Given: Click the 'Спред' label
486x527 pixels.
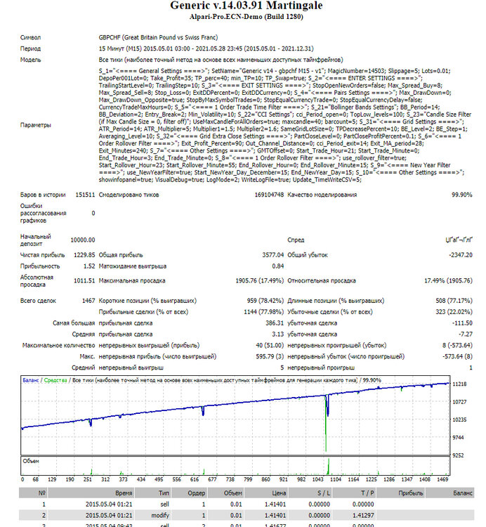Looking at the screenshot, I should [296, 240].
